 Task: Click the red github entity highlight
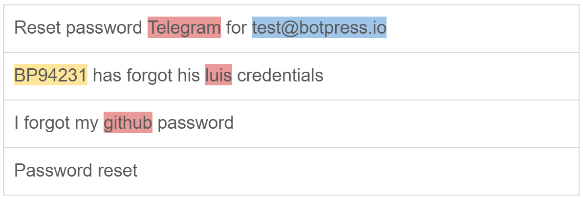tap(128, 123)
